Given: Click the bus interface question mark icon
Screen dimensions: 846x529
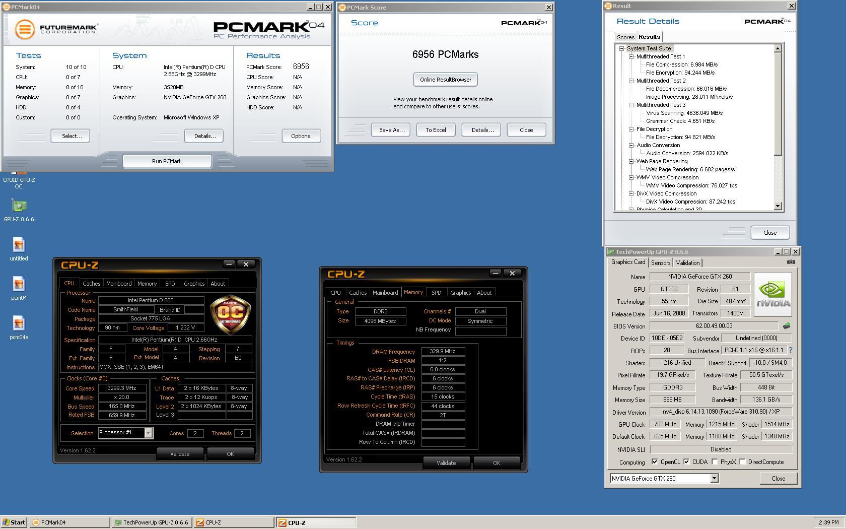Looking at the screenshot, I should pos(790,350).
